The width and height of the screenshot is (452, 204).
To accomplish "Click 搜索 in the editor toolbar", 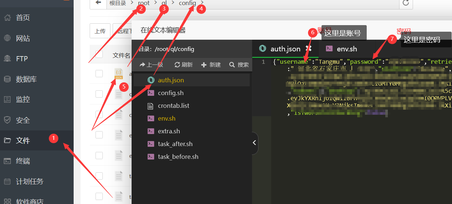I will pos(239,64).
